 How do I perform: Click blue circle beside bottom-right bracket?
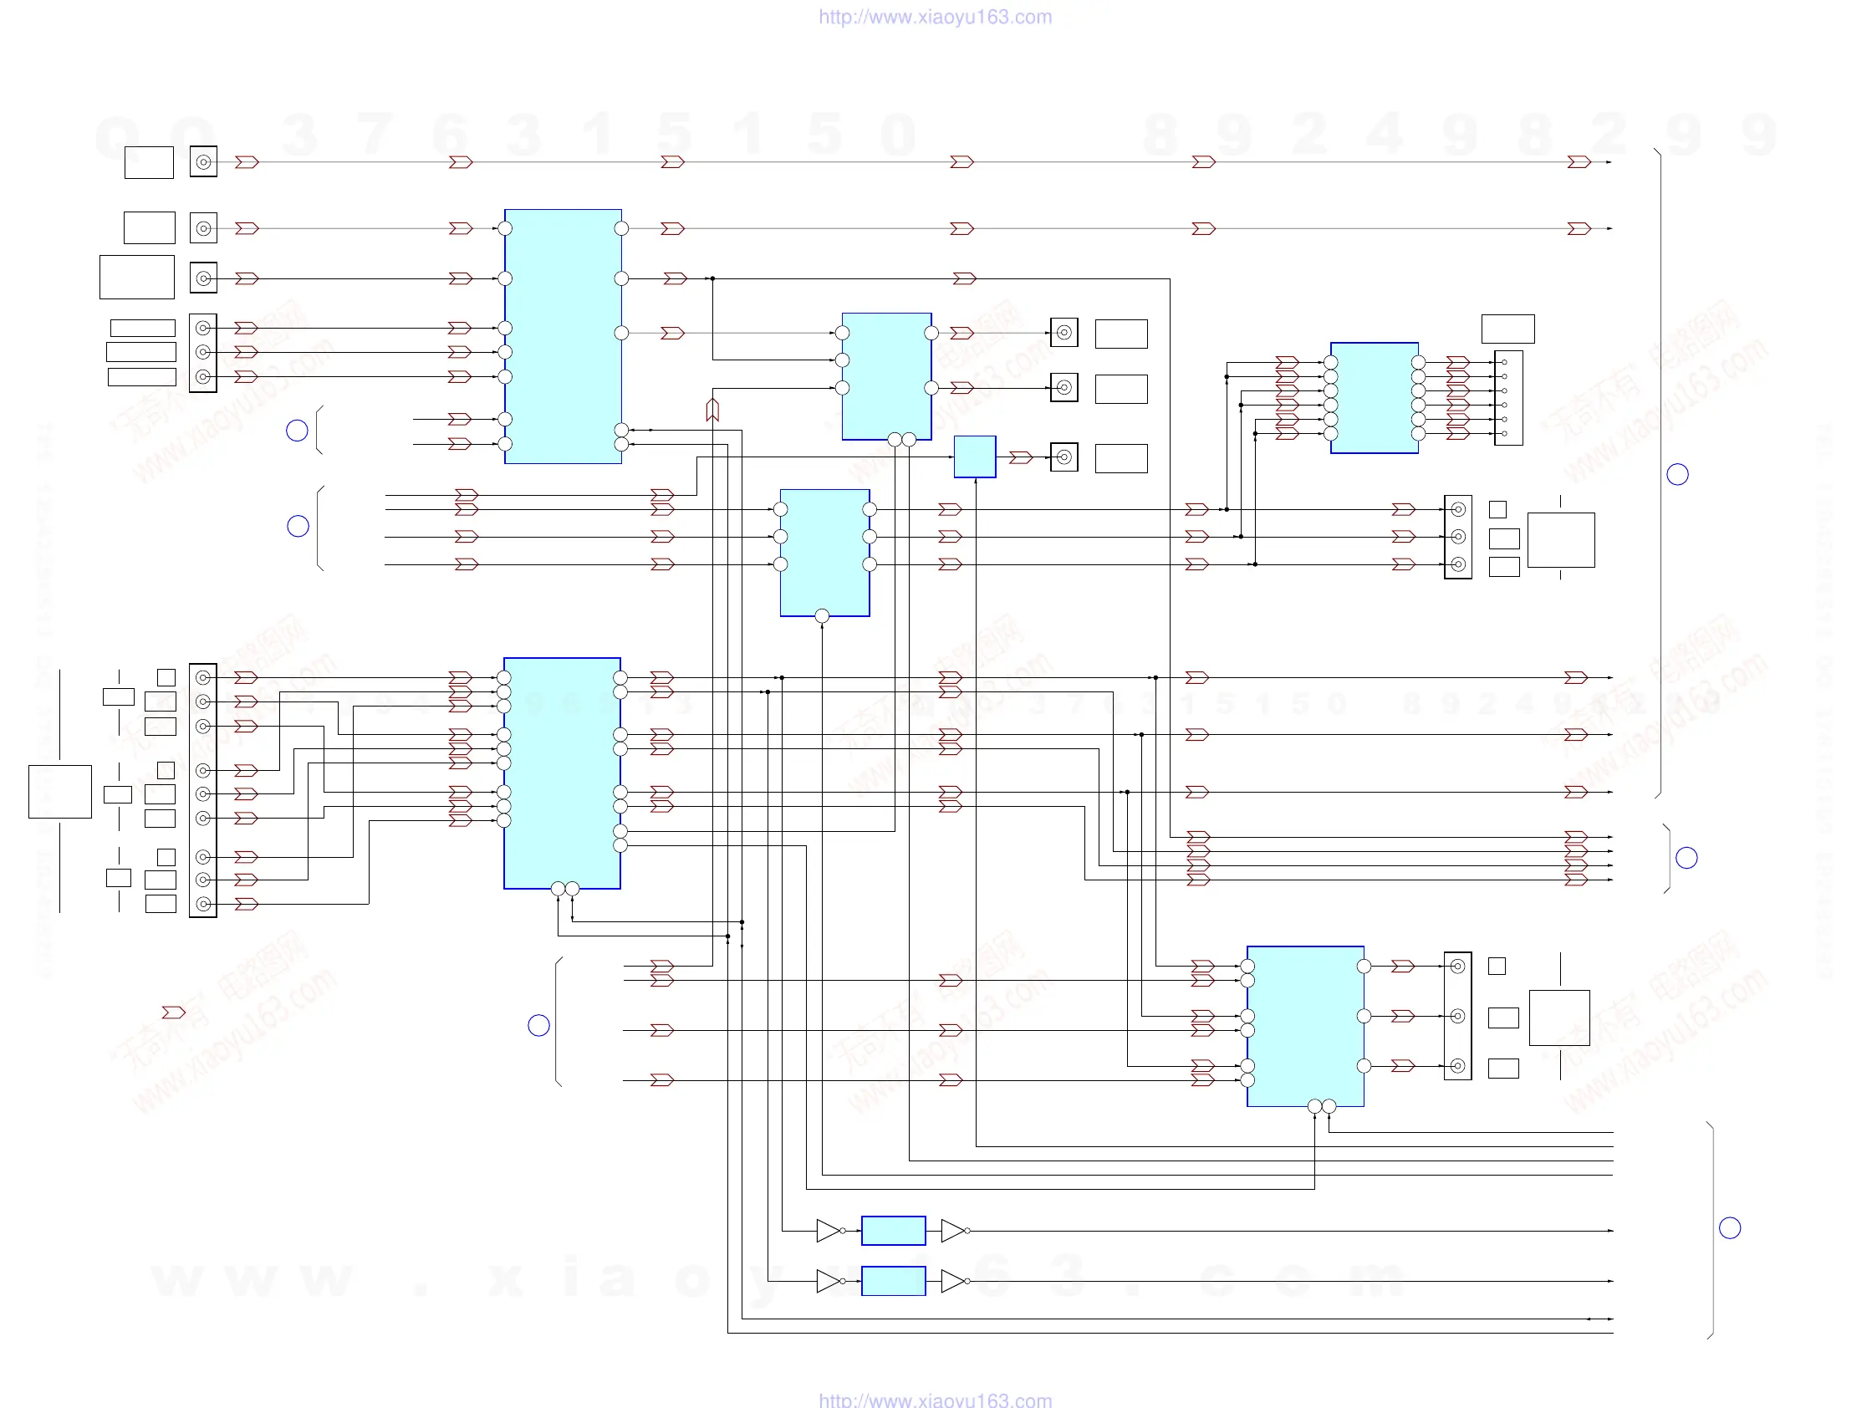tap(1730, 1227)
